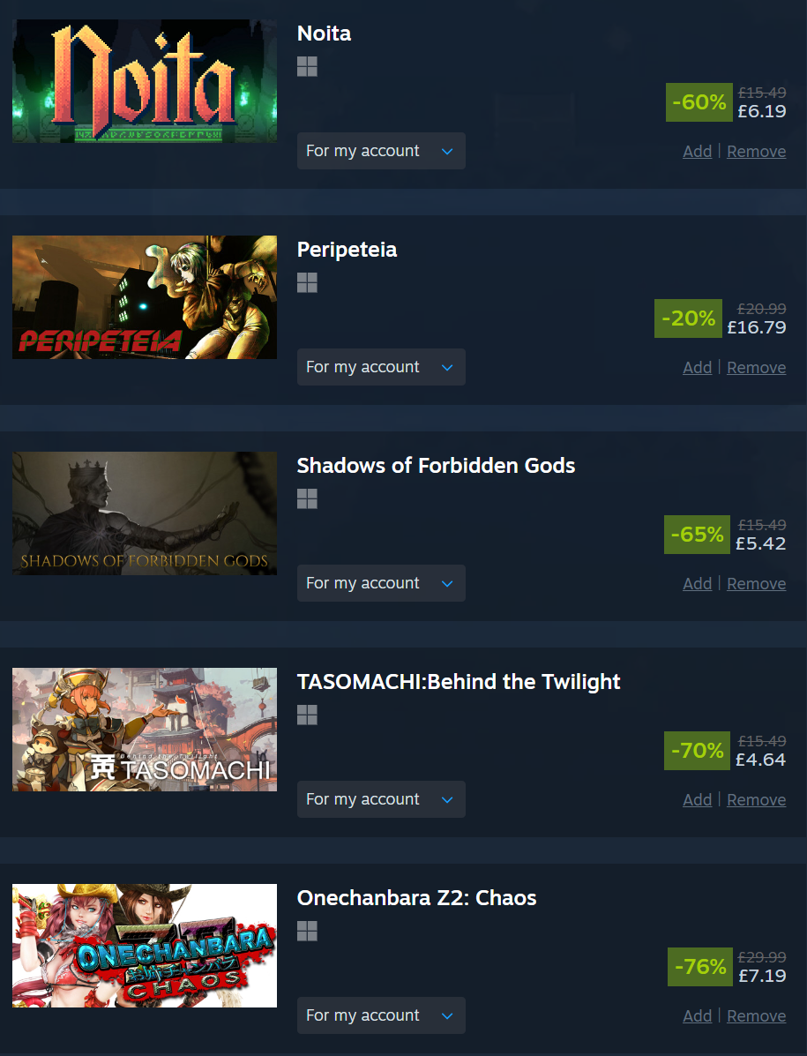The image size is (807, 1056).
Task: Click the Shadows of Forbidden Gods title
Action: coord(437,466)
